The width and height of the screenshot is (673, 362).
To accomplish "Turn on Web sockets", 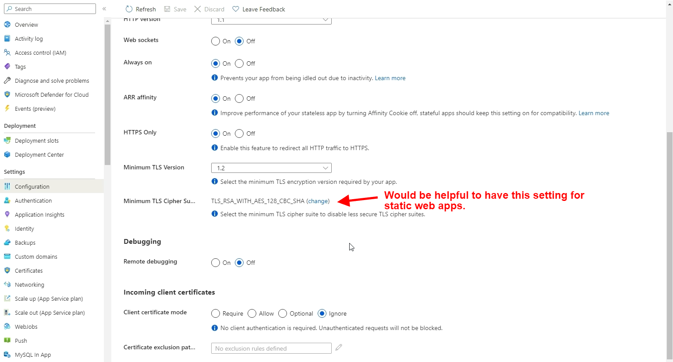I will (215, 41).
